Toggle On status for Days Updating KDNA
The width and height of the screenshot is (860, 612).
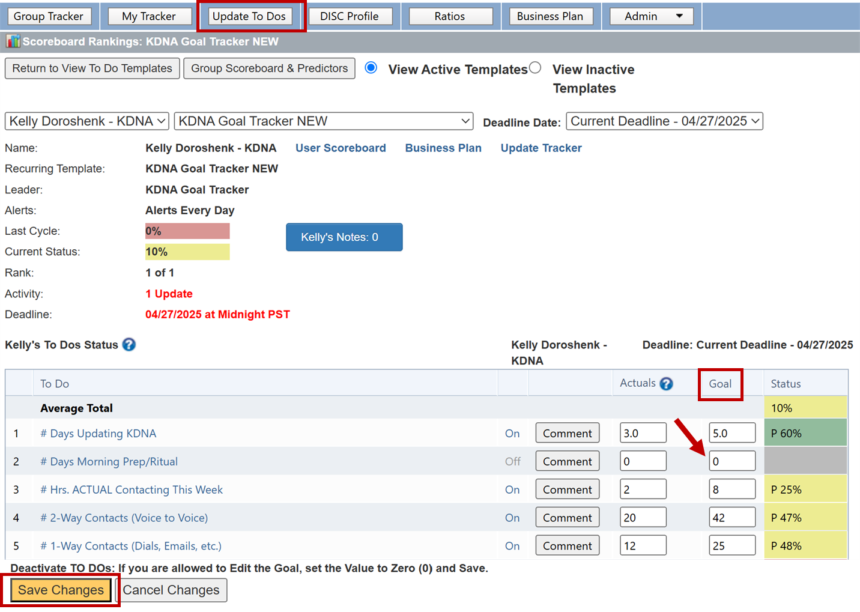[x=512, y=434]
